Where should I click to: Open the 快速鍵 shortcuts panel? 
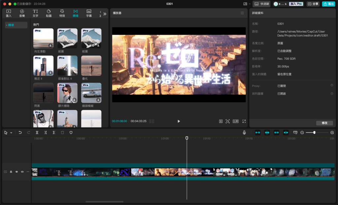[x=261, y=4]
